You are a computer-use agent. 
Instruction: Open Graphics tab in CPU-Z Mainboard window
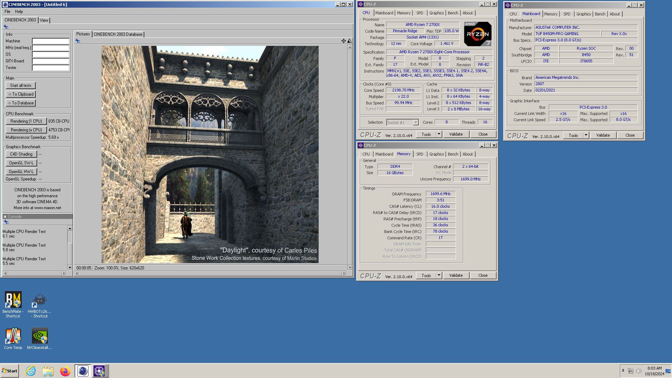(583, 14)
